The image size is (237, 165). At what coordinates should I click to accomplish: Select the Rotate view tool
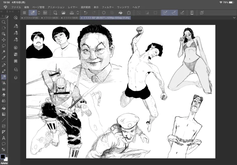(x=3, y=28)
